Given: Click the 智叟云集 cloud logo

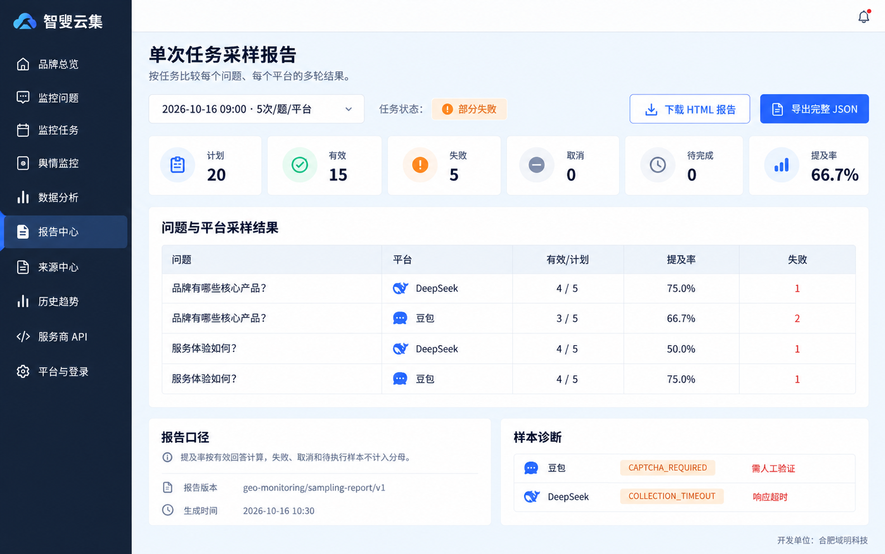Looking at the screenshot, I should (x=25, y=21).
